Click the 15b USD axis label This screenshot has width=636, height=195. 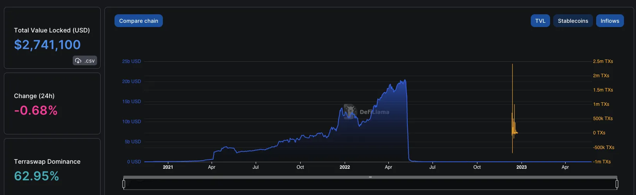132,102
